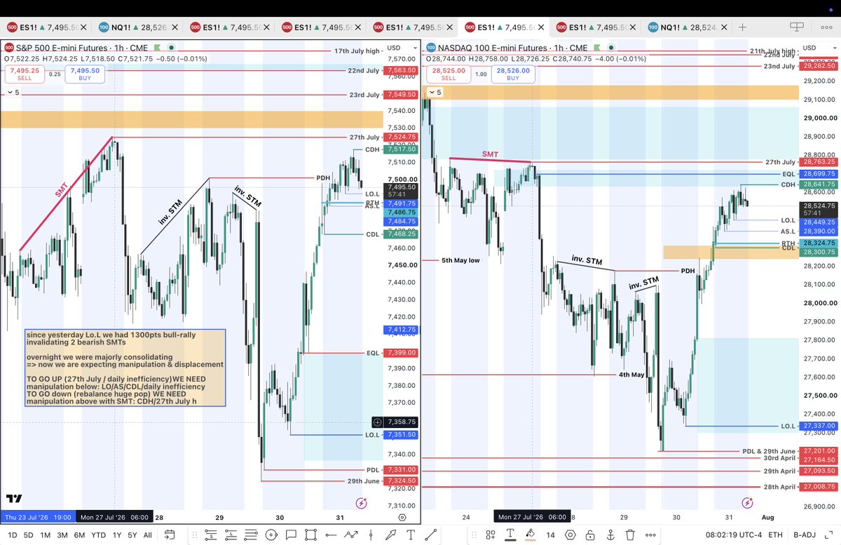This screenshot has width=841, height=545.
Task: Click the 28,763.25 price label for 27th July
Action: click(x=819, y=162)
